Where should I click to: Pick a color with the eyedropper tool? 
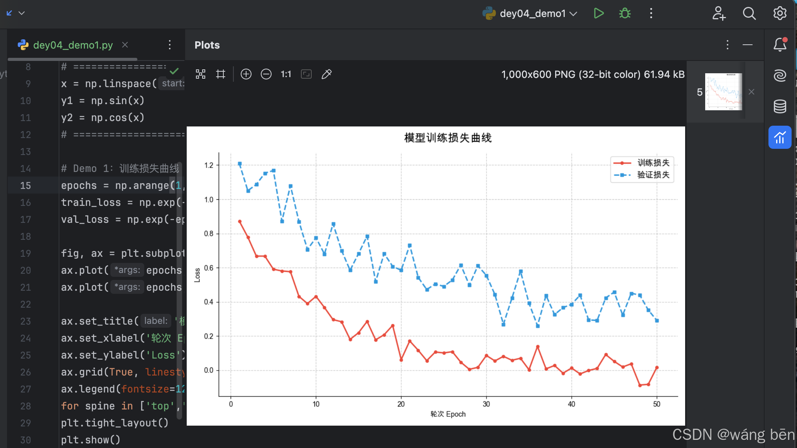point(326,74)
